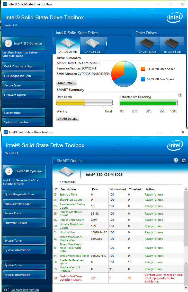The image size is (188, 292).
Task: Start Quick Diagnostic Scan in top window
Action: [24, 66]
